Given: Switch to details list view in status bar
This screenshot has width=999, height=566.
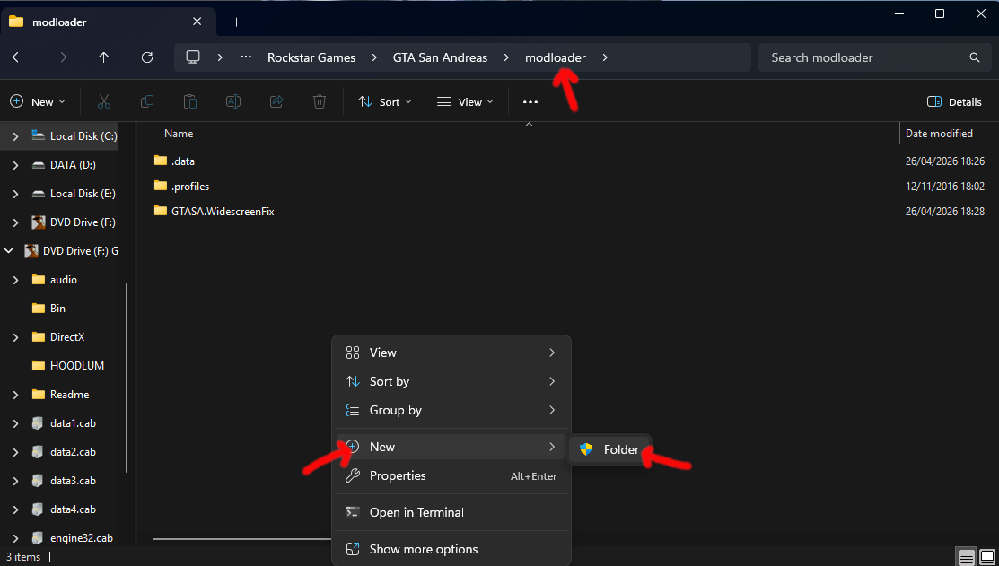Looking at the screenshot, I should click(966, 557).
